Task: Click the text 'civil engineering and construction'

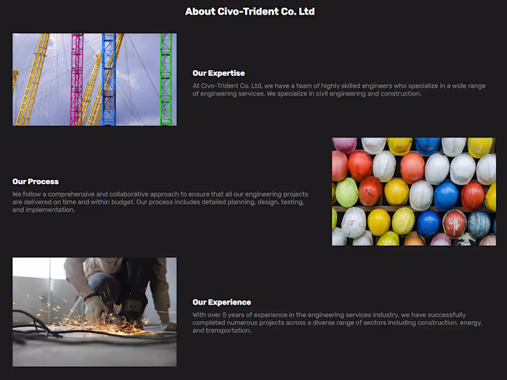Action: point(368,94)
